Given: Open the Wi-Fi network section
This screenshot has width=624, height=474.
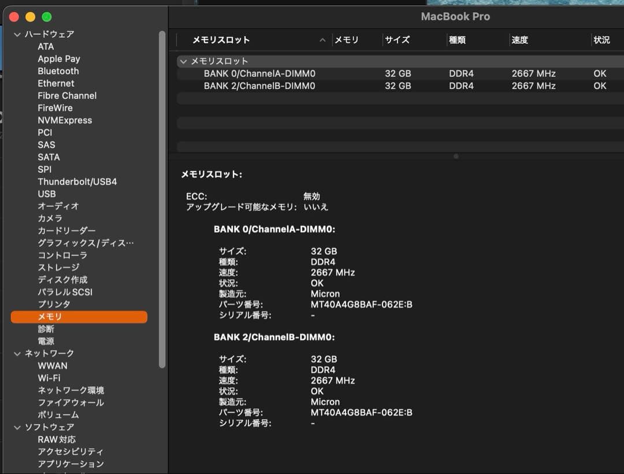Looking at the screenshot, I should pos(53,377).
